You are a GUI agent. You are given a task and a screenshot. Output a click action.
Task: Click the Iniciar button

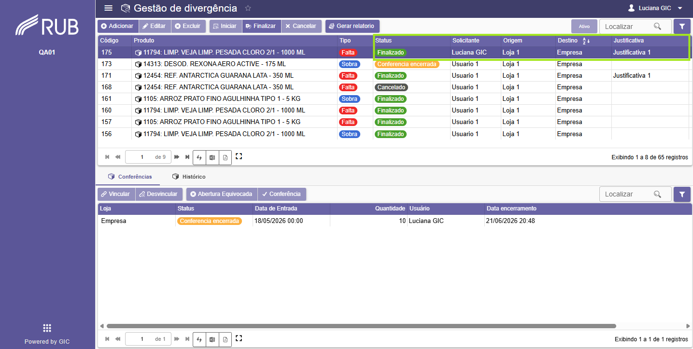pos(226,26)
